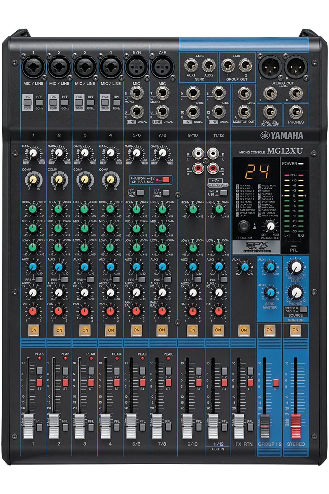The width and height of the screenshot is (329, 494).
Task: Toggle the PHANTOM +48V switch
Action: pyautogui.click(x=166, y=180)
